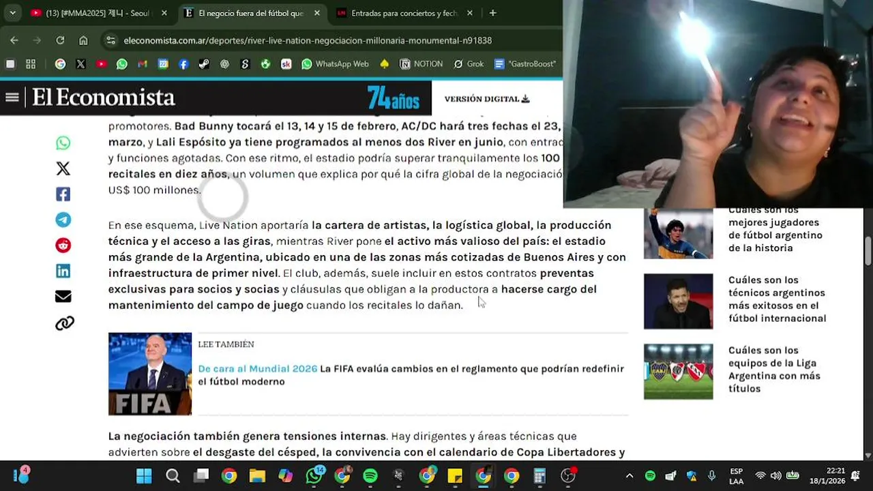Open a new browser tab
The image size is (873, 491).
pos(492,13)
